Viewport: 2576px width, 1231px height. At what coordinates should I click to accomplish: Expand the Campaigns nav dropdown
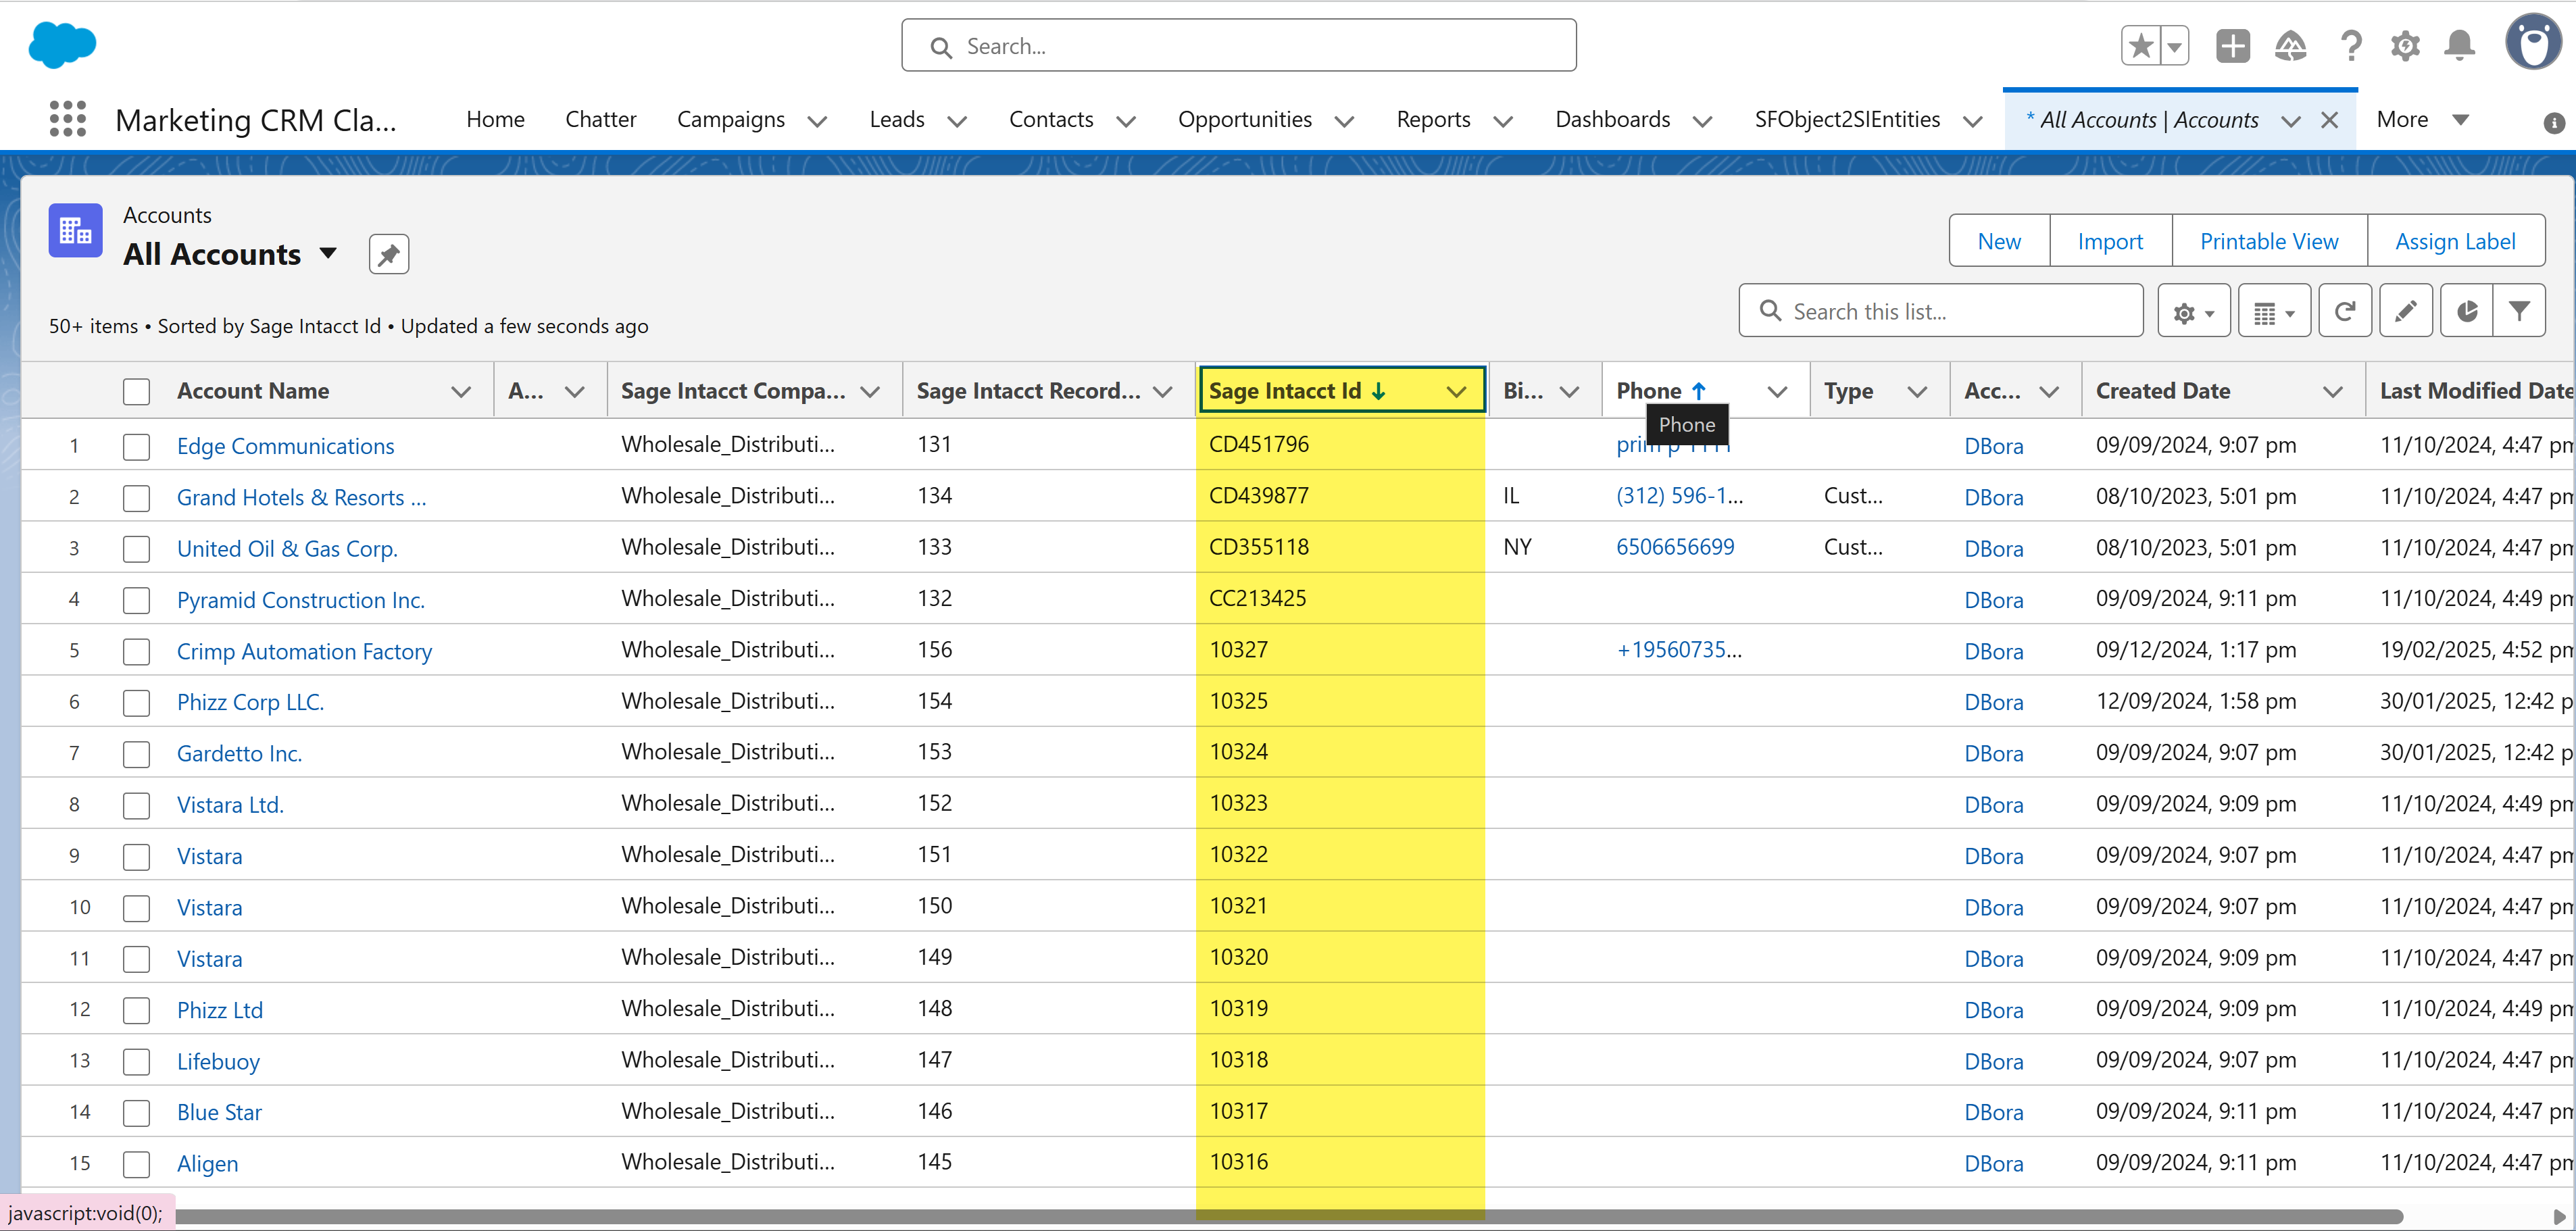point(817,121)
